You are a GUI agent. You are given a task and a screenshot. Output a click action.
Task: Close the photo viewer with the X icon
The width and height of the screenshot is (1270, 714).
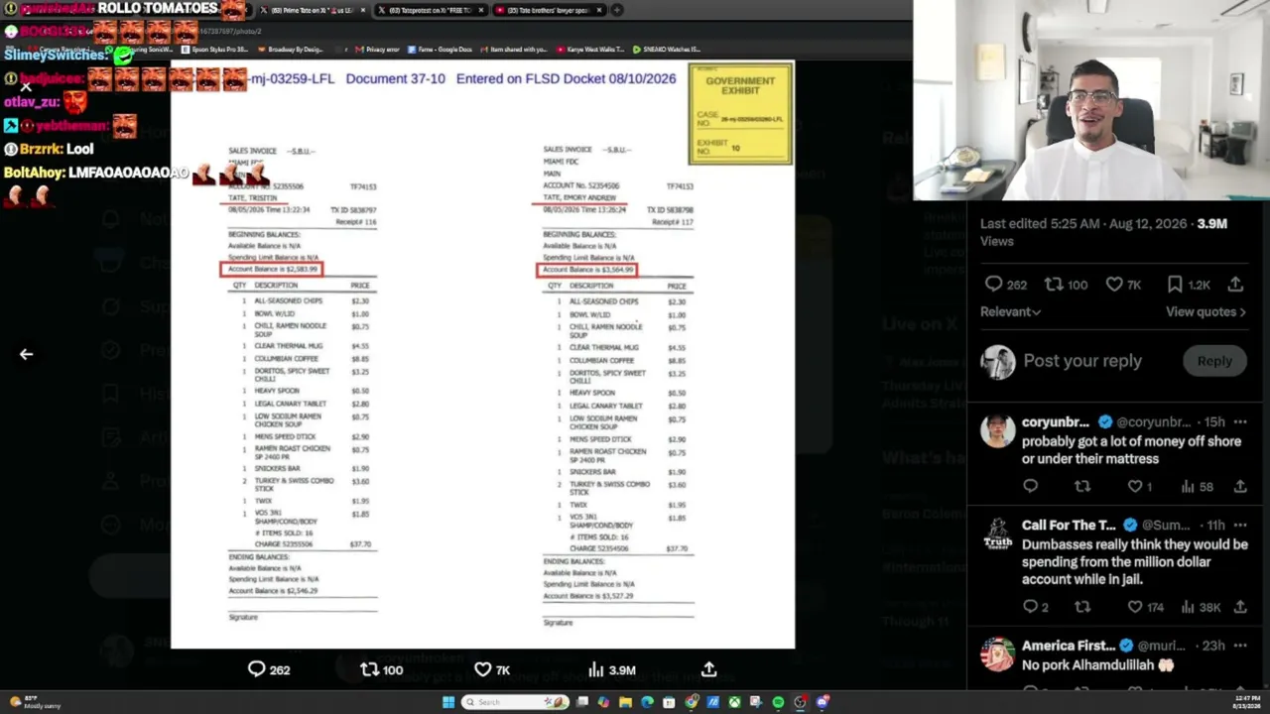(26, 87)
